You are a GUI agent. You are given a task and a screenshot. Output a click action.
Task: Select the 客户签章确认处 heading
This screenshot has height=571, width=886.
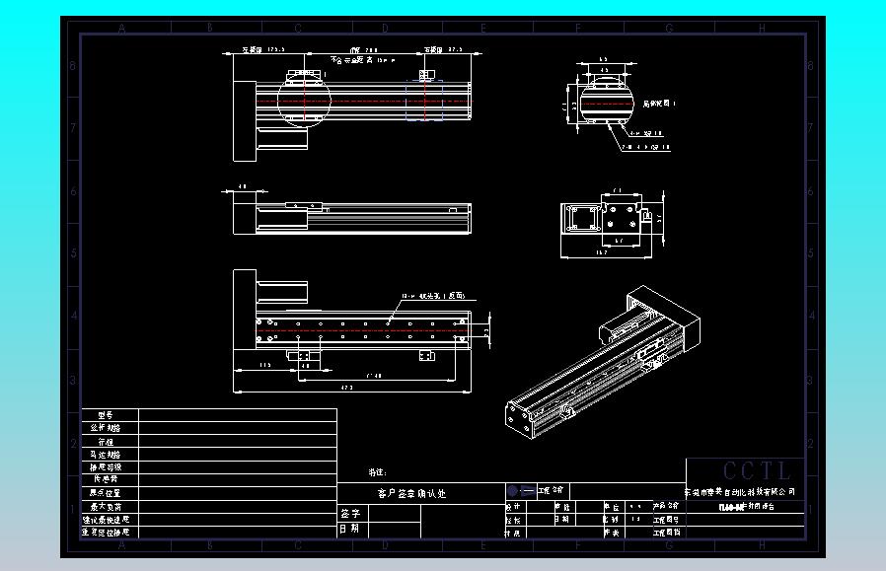(412, 494)
